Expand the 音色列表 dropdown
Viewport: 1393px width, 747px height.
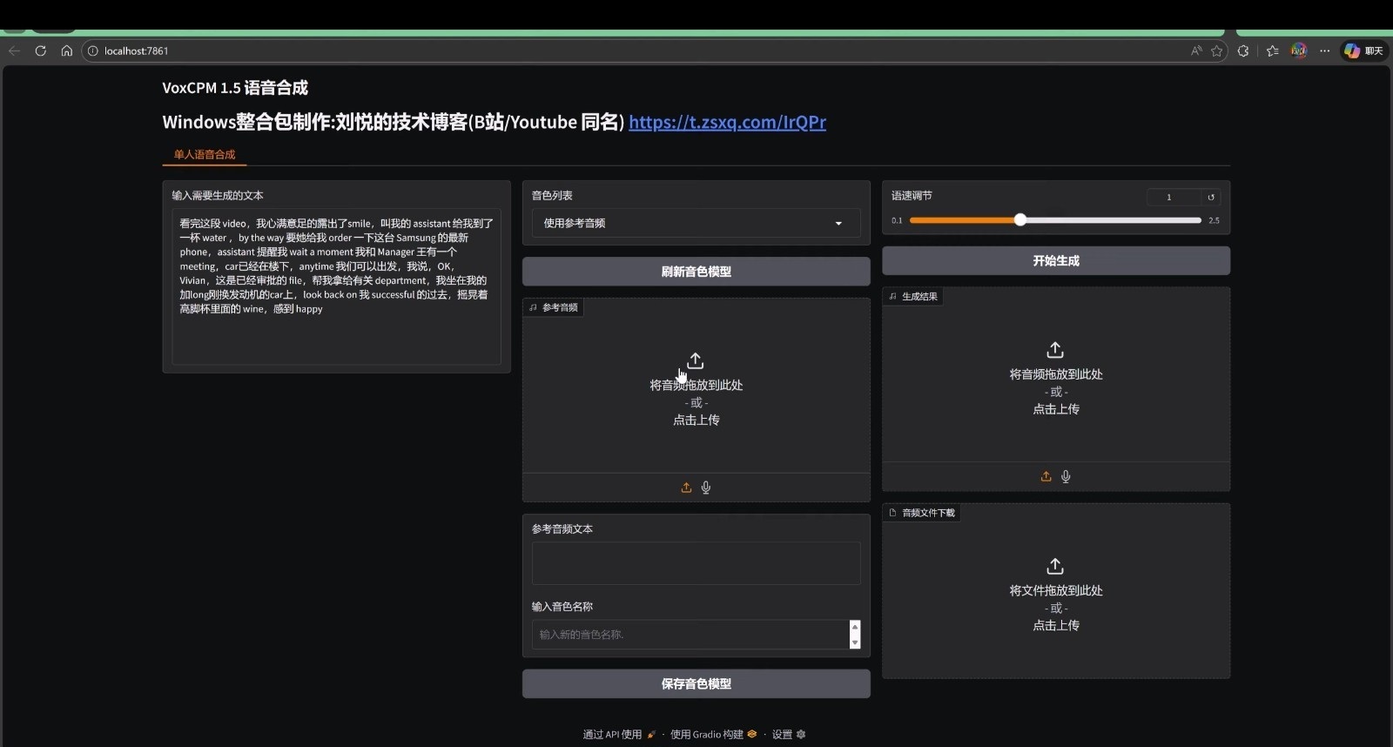696,223
